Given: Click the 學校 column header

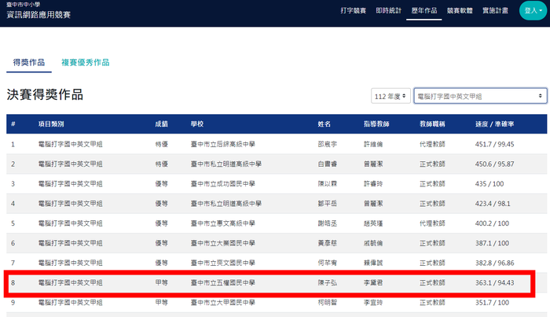Looking at the screenshot, I should [x=197, y=124].
